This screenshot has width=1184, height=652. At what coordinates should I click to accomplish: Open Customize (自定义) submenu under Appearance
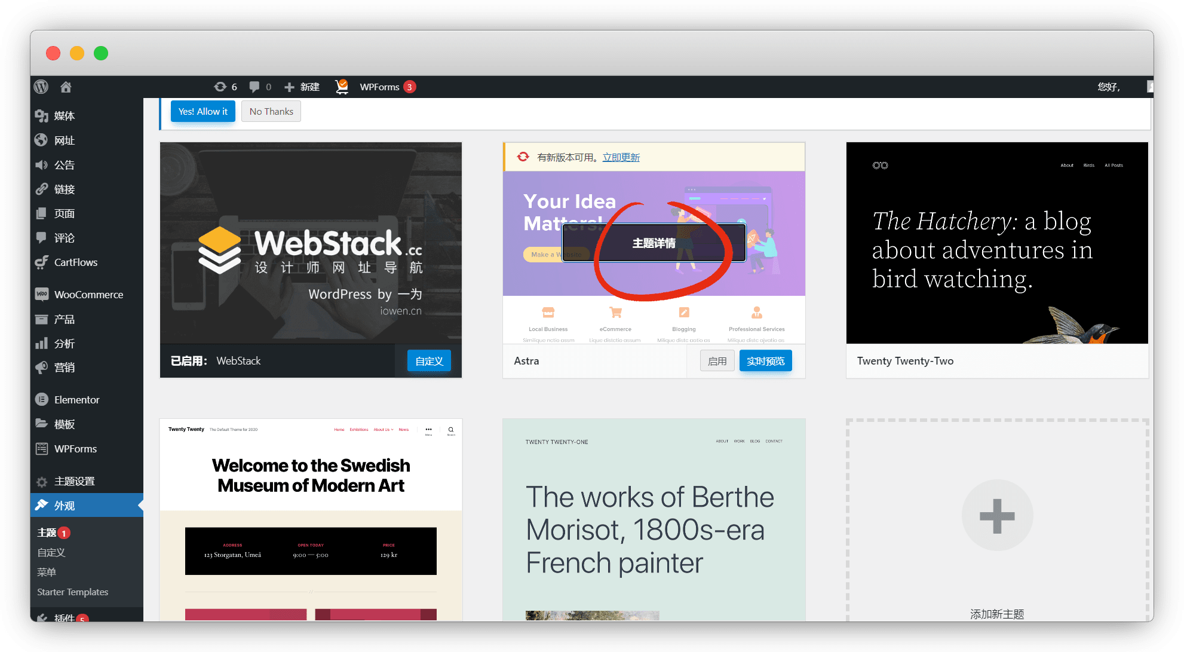click(x=51, y=552)
